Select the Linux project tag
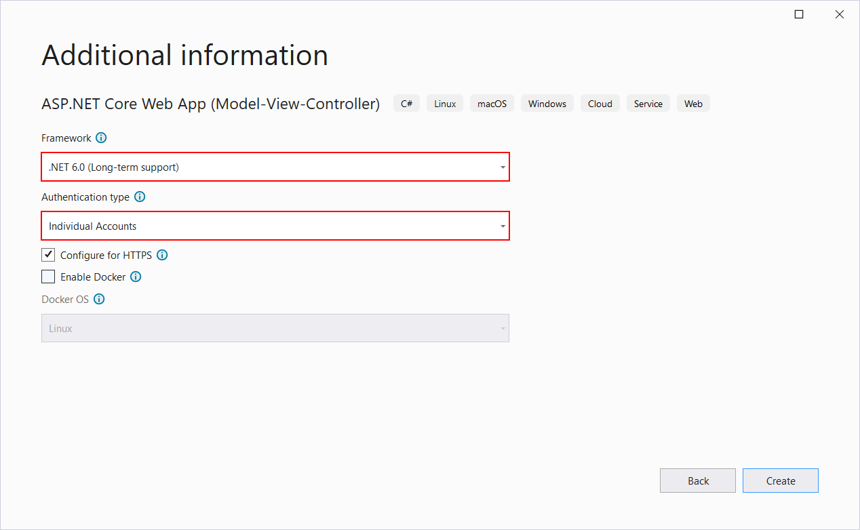860x530 pixels. [x=444, y=103]
